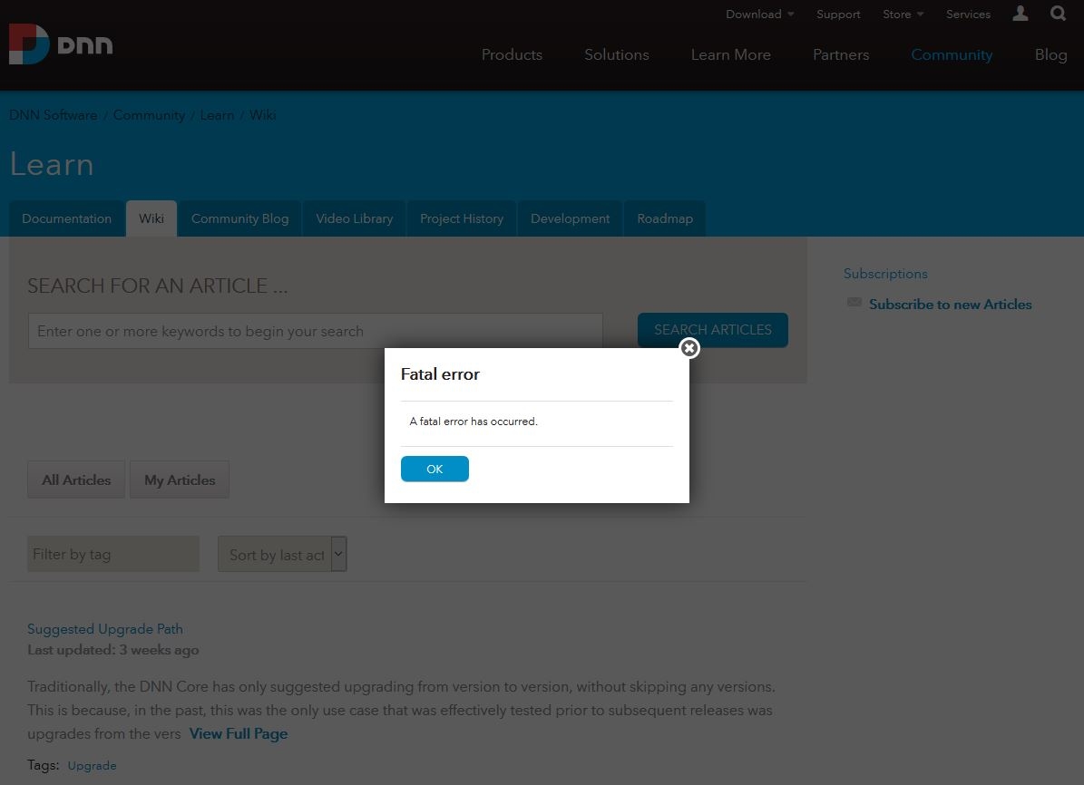Focus the article keyword search field
The image size is (1084, 785).
pyautogui.click(x=316, y=331)
